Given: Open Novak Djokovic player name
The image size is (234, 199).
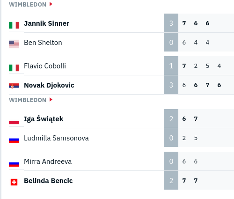Looking at the screenshot, I should 49,85.
